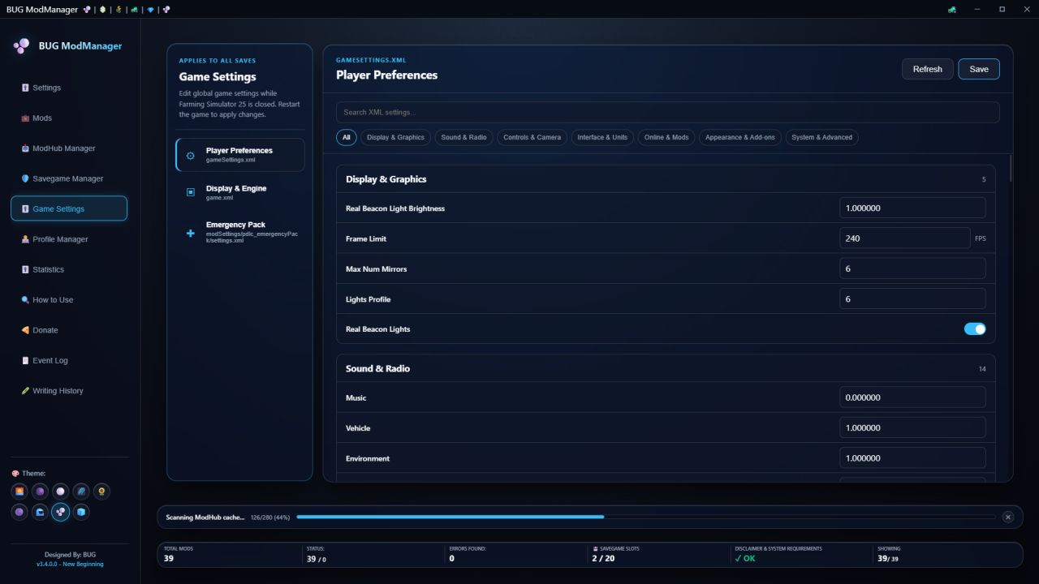Click the ModHub cache scan progress bar
The image size is (1039, 584).
646,517
